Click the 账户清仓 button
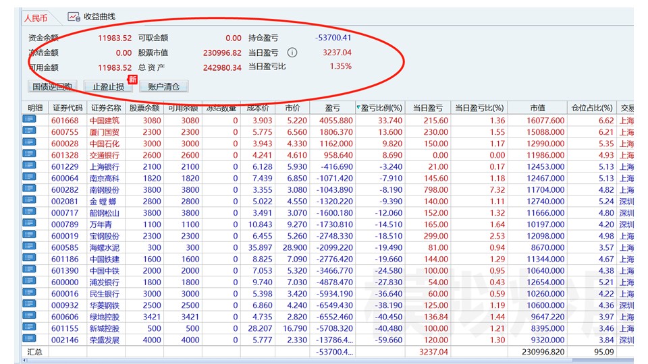The height and width of the screenshot is (364, 648). click(x=163, y=86)
